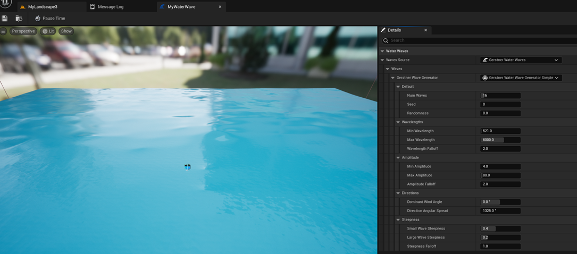The width and height of the screenshot is (577, 254).
Task: Open the viewport hamburger options menu
Action: click(x=3, y=31)
